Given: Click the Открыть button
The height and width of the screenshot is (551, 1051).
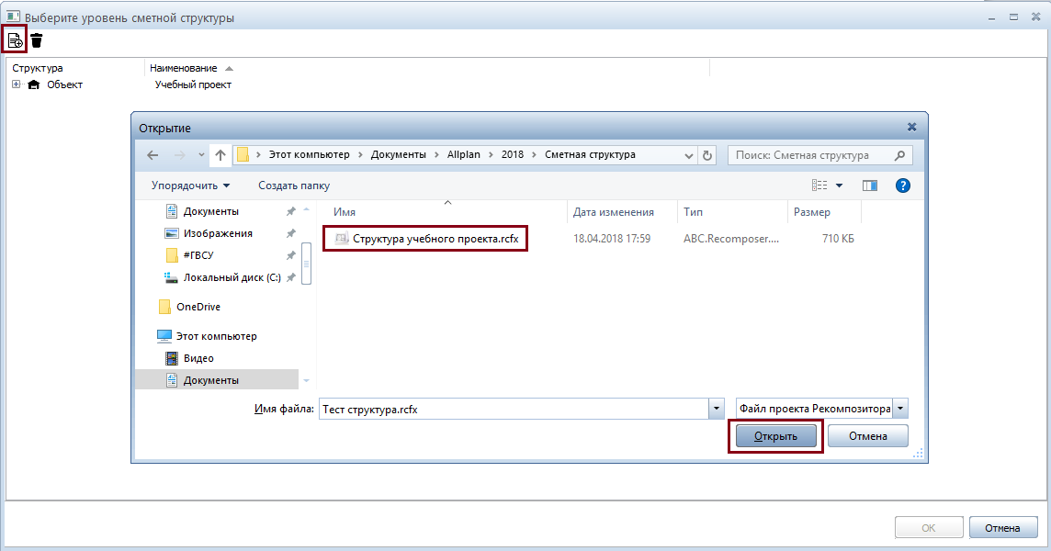Looking at the screenshot, I should pyautogui.click(x=775, y=436).
